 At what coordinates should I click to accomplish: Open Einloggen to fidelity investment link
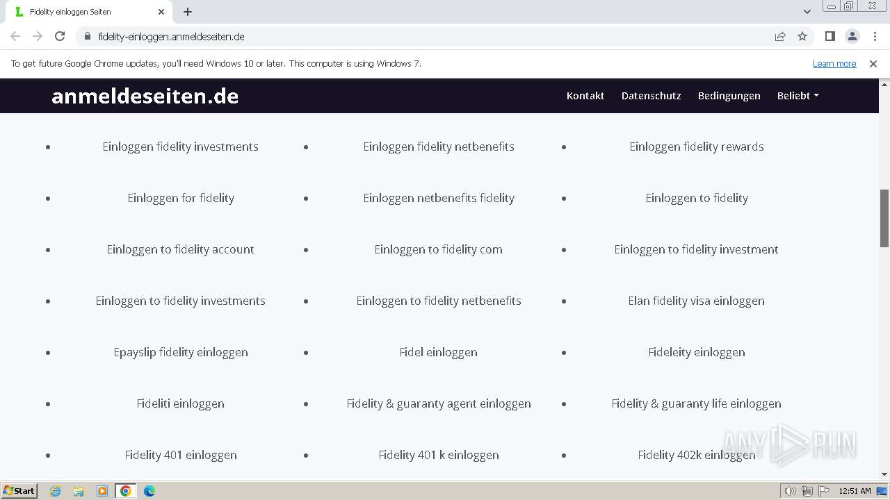click(x=697, y=249)
